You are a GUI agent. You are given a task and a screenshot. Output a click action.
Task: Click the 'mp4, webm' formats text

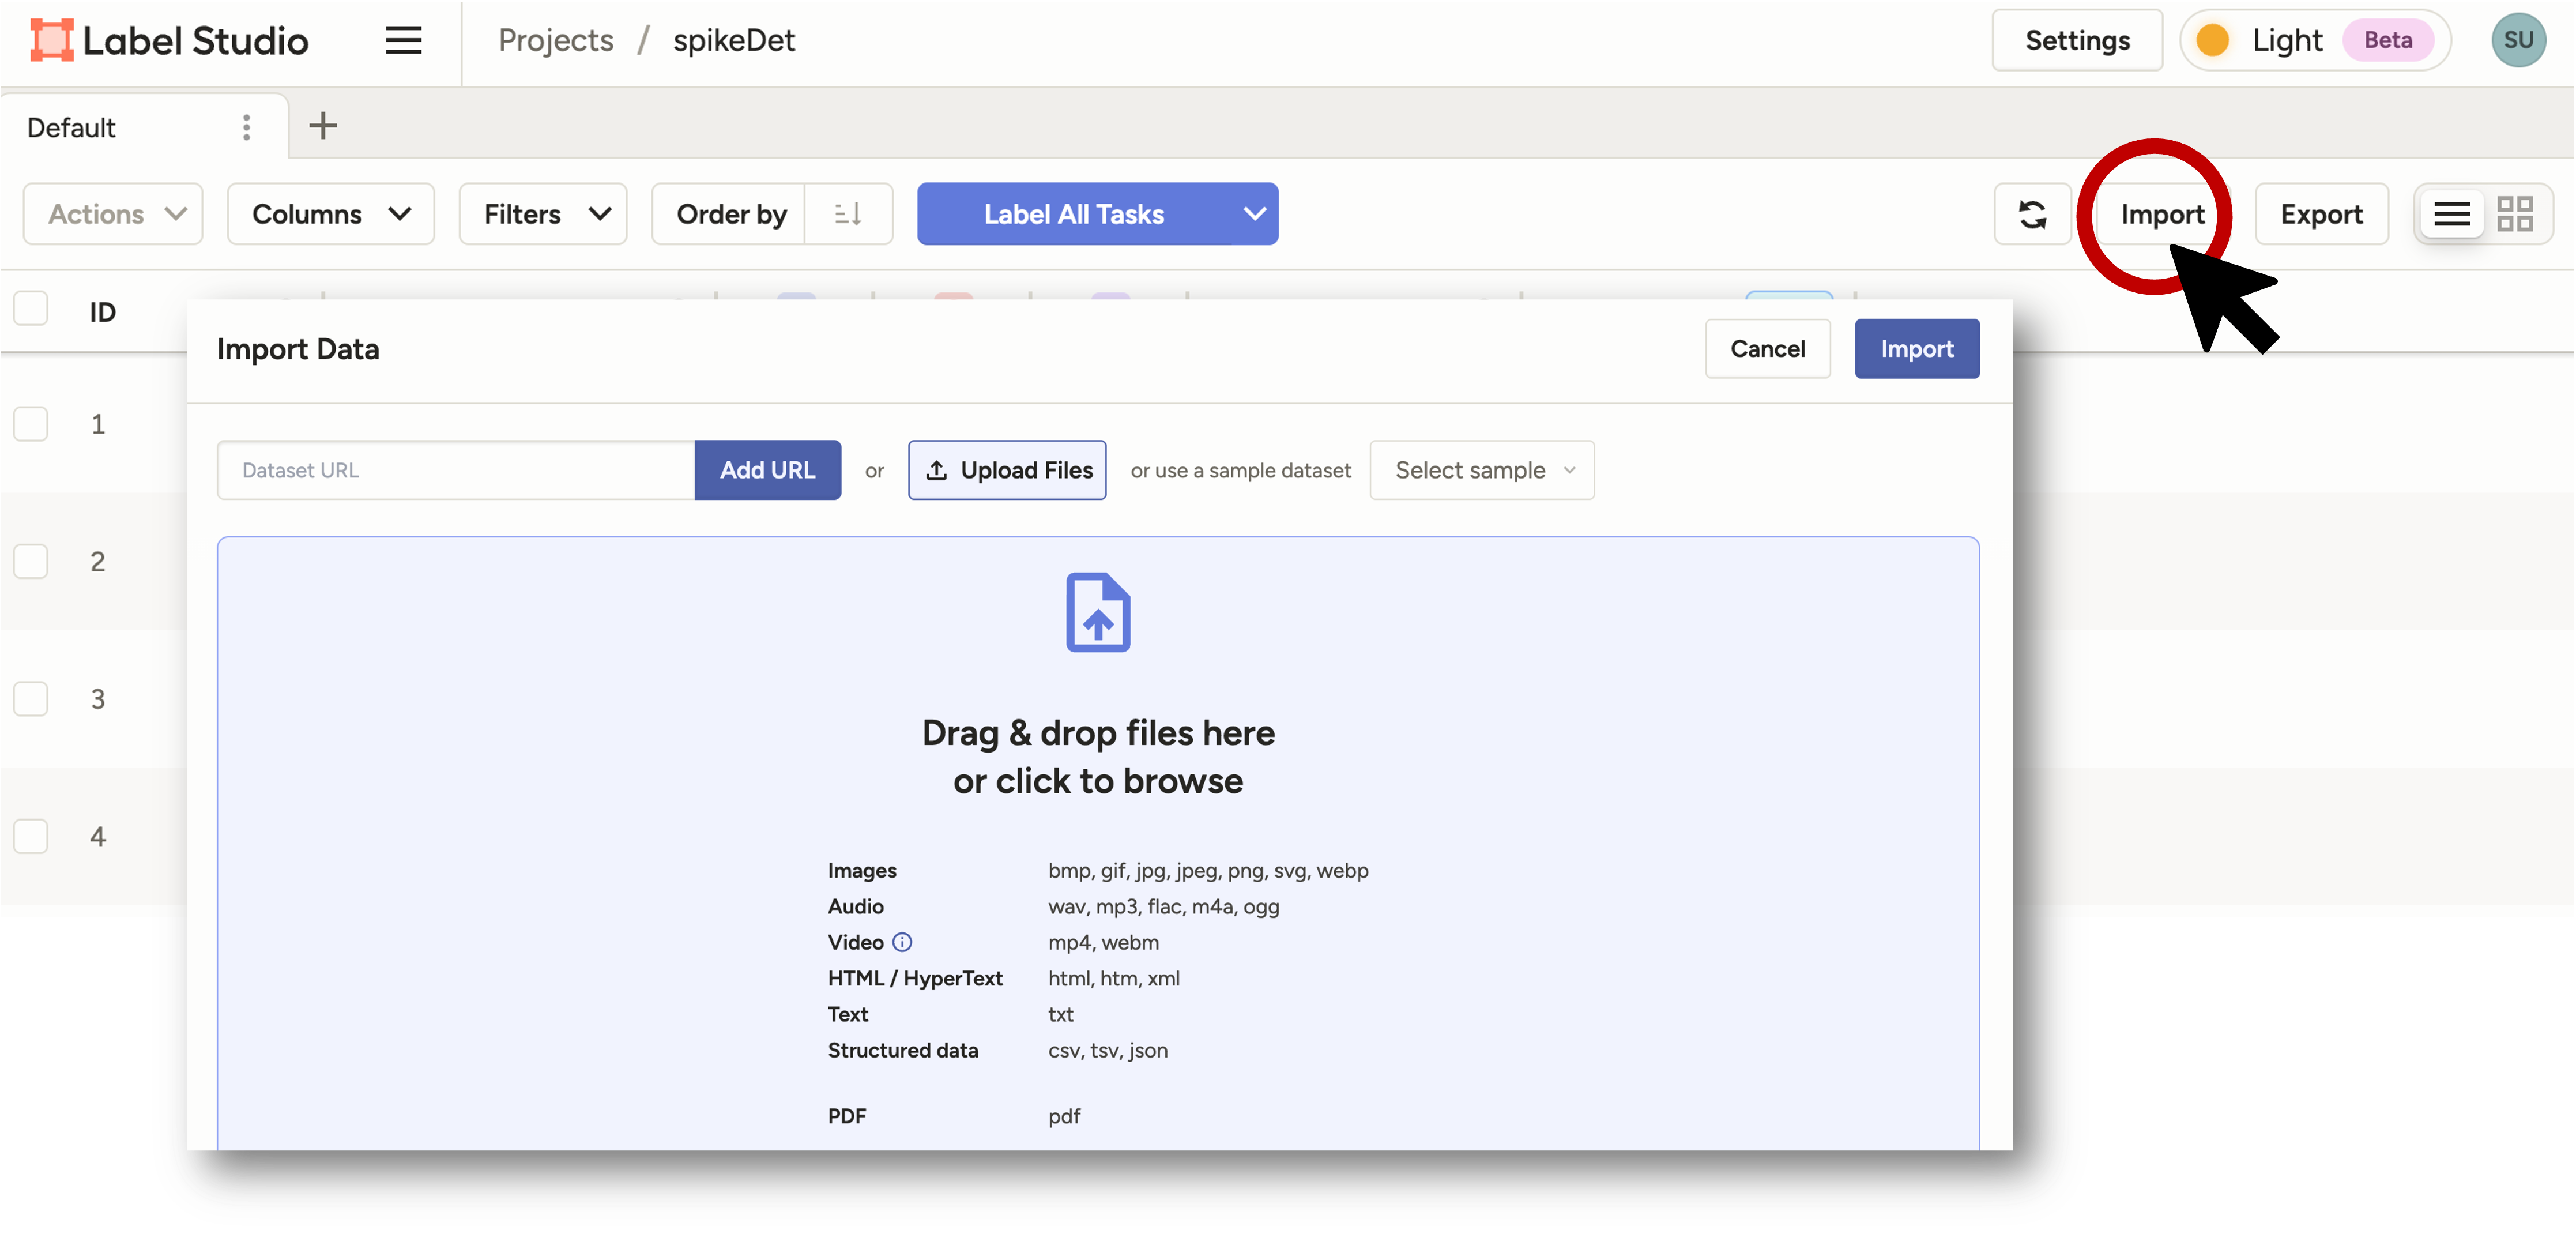(x=1103, y=942)
